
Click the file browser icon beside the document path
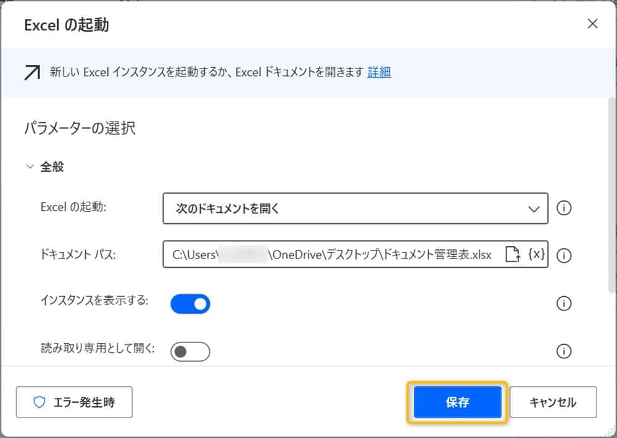513,254
